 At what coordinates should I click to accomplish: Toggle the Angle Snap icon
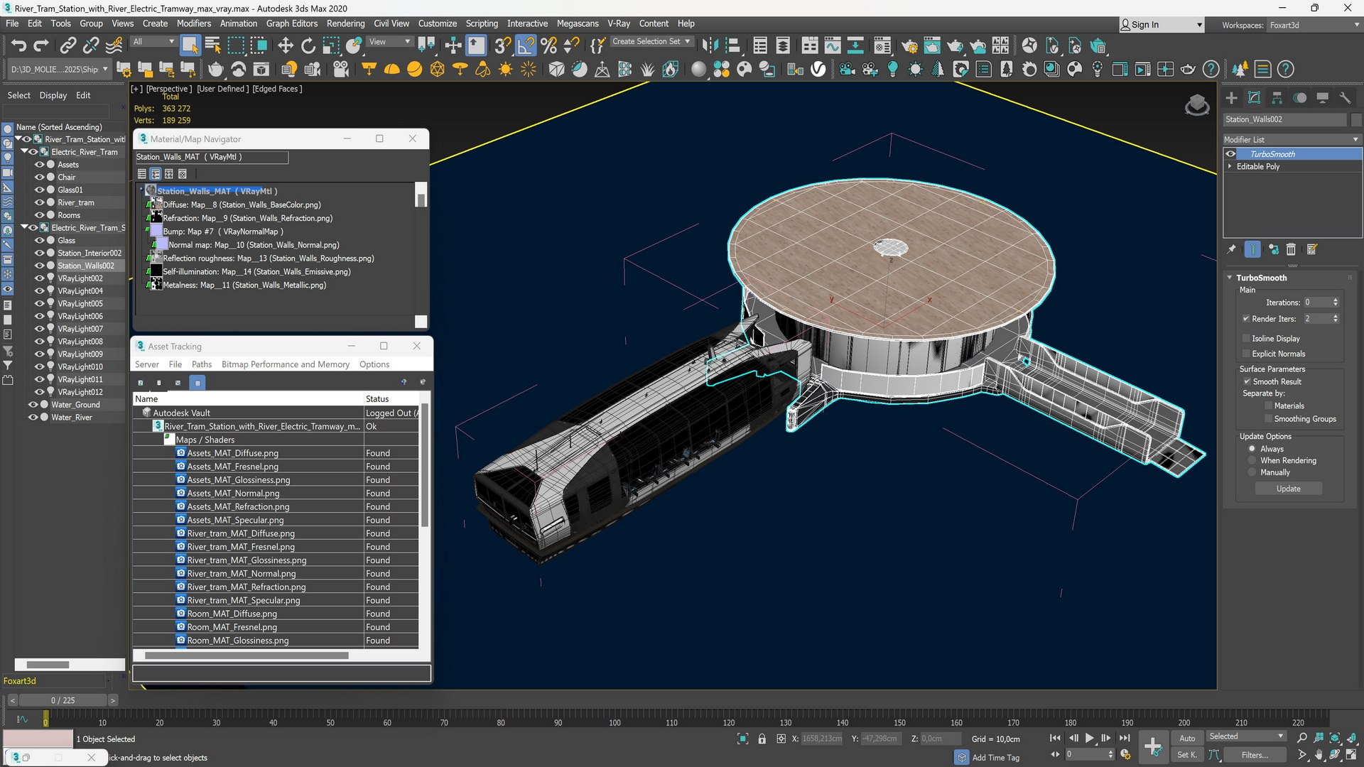[x=526, y=46]
